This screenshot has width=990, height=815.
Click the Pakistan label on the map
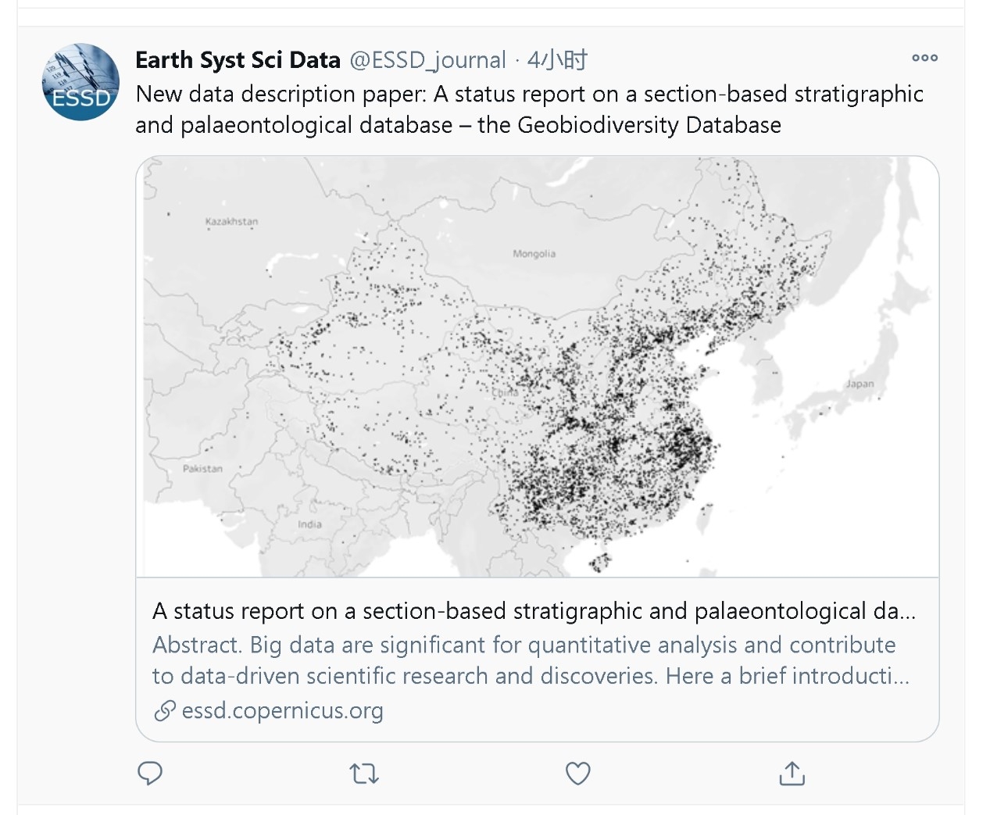coord(202,469)
